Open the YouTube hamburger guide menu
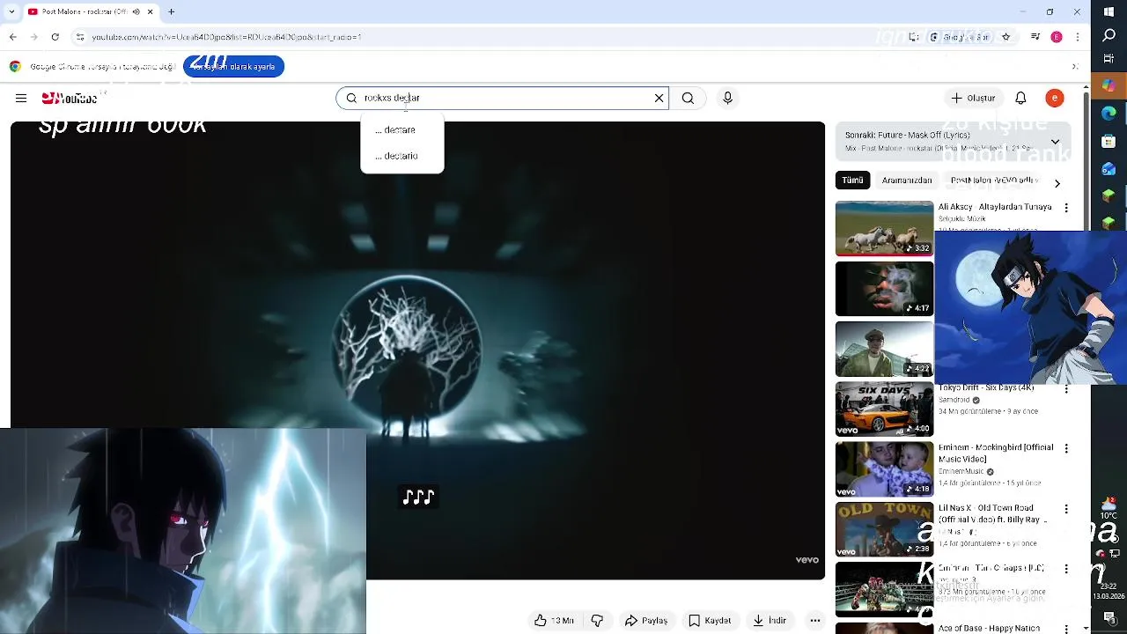Screen dimensions: 1127x634 point(21,99)
